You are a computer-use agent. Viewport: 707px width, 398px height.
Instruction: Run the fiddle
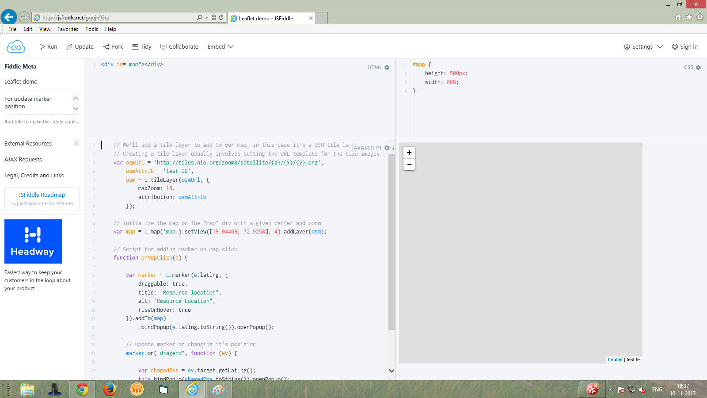[x=48, y=46]
